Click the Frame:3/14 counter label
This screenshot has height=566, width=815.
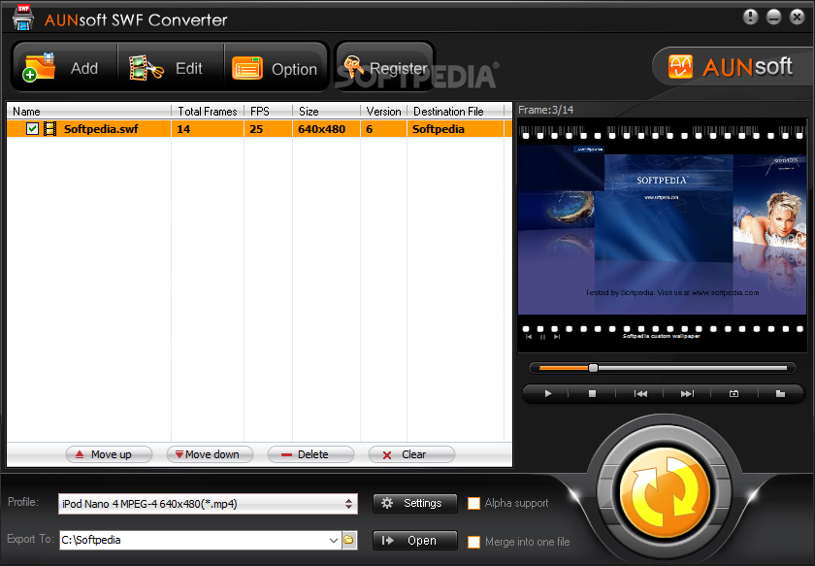click(x=545, y=110)
